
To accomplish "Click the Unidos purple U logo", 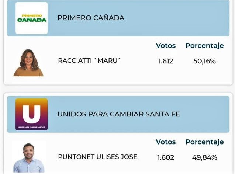I will pyautogui.click(x=32, y=114).
